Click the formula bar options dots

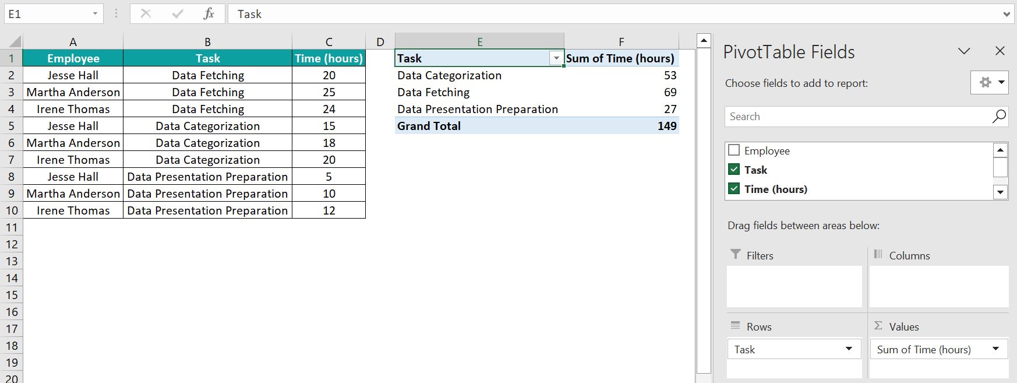tap(116, 13)
